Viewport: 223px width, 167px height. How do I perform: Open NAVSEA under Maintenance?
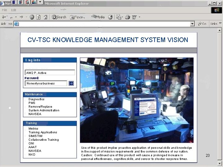pyautogui.click(x=35, y=114)
